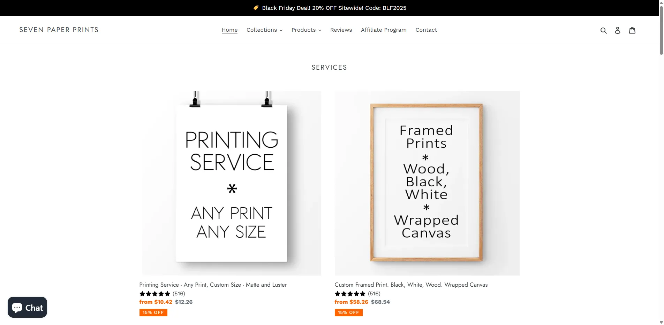Open the Contact page
Screen dimensions: 664x325
[426, 30]
